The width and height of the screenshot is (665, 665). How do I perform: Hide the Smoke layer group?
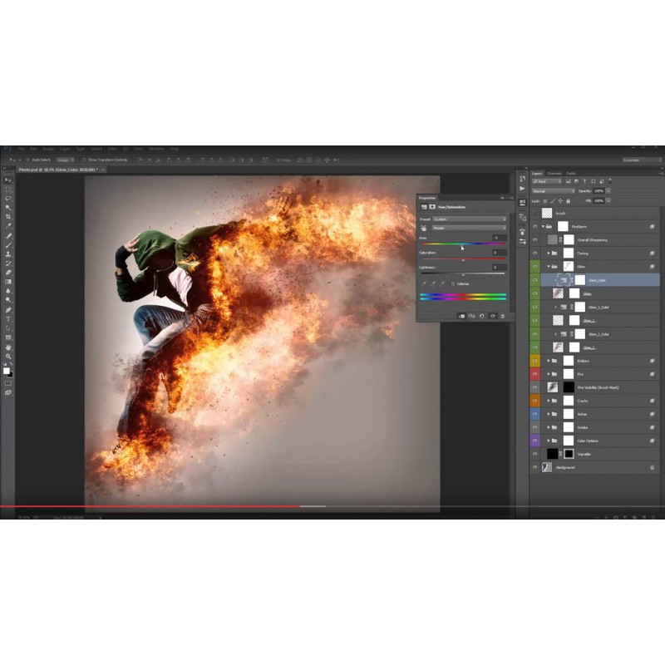534,428
